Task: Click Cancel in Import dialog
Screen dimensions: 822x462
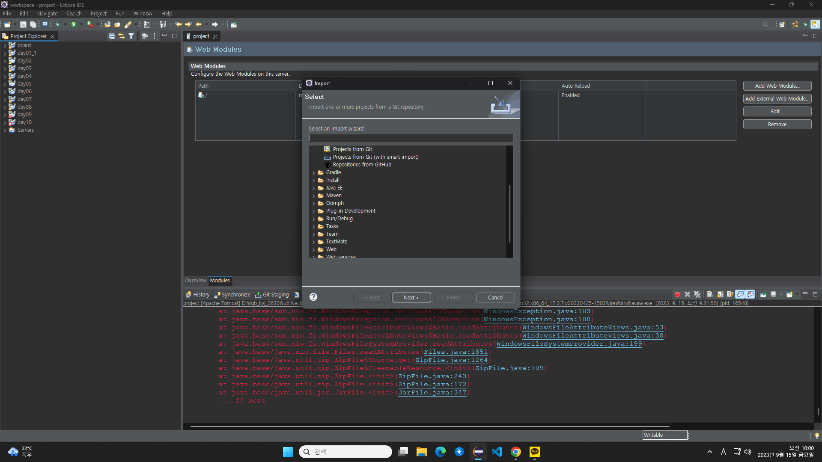Action: pos(495,298)
